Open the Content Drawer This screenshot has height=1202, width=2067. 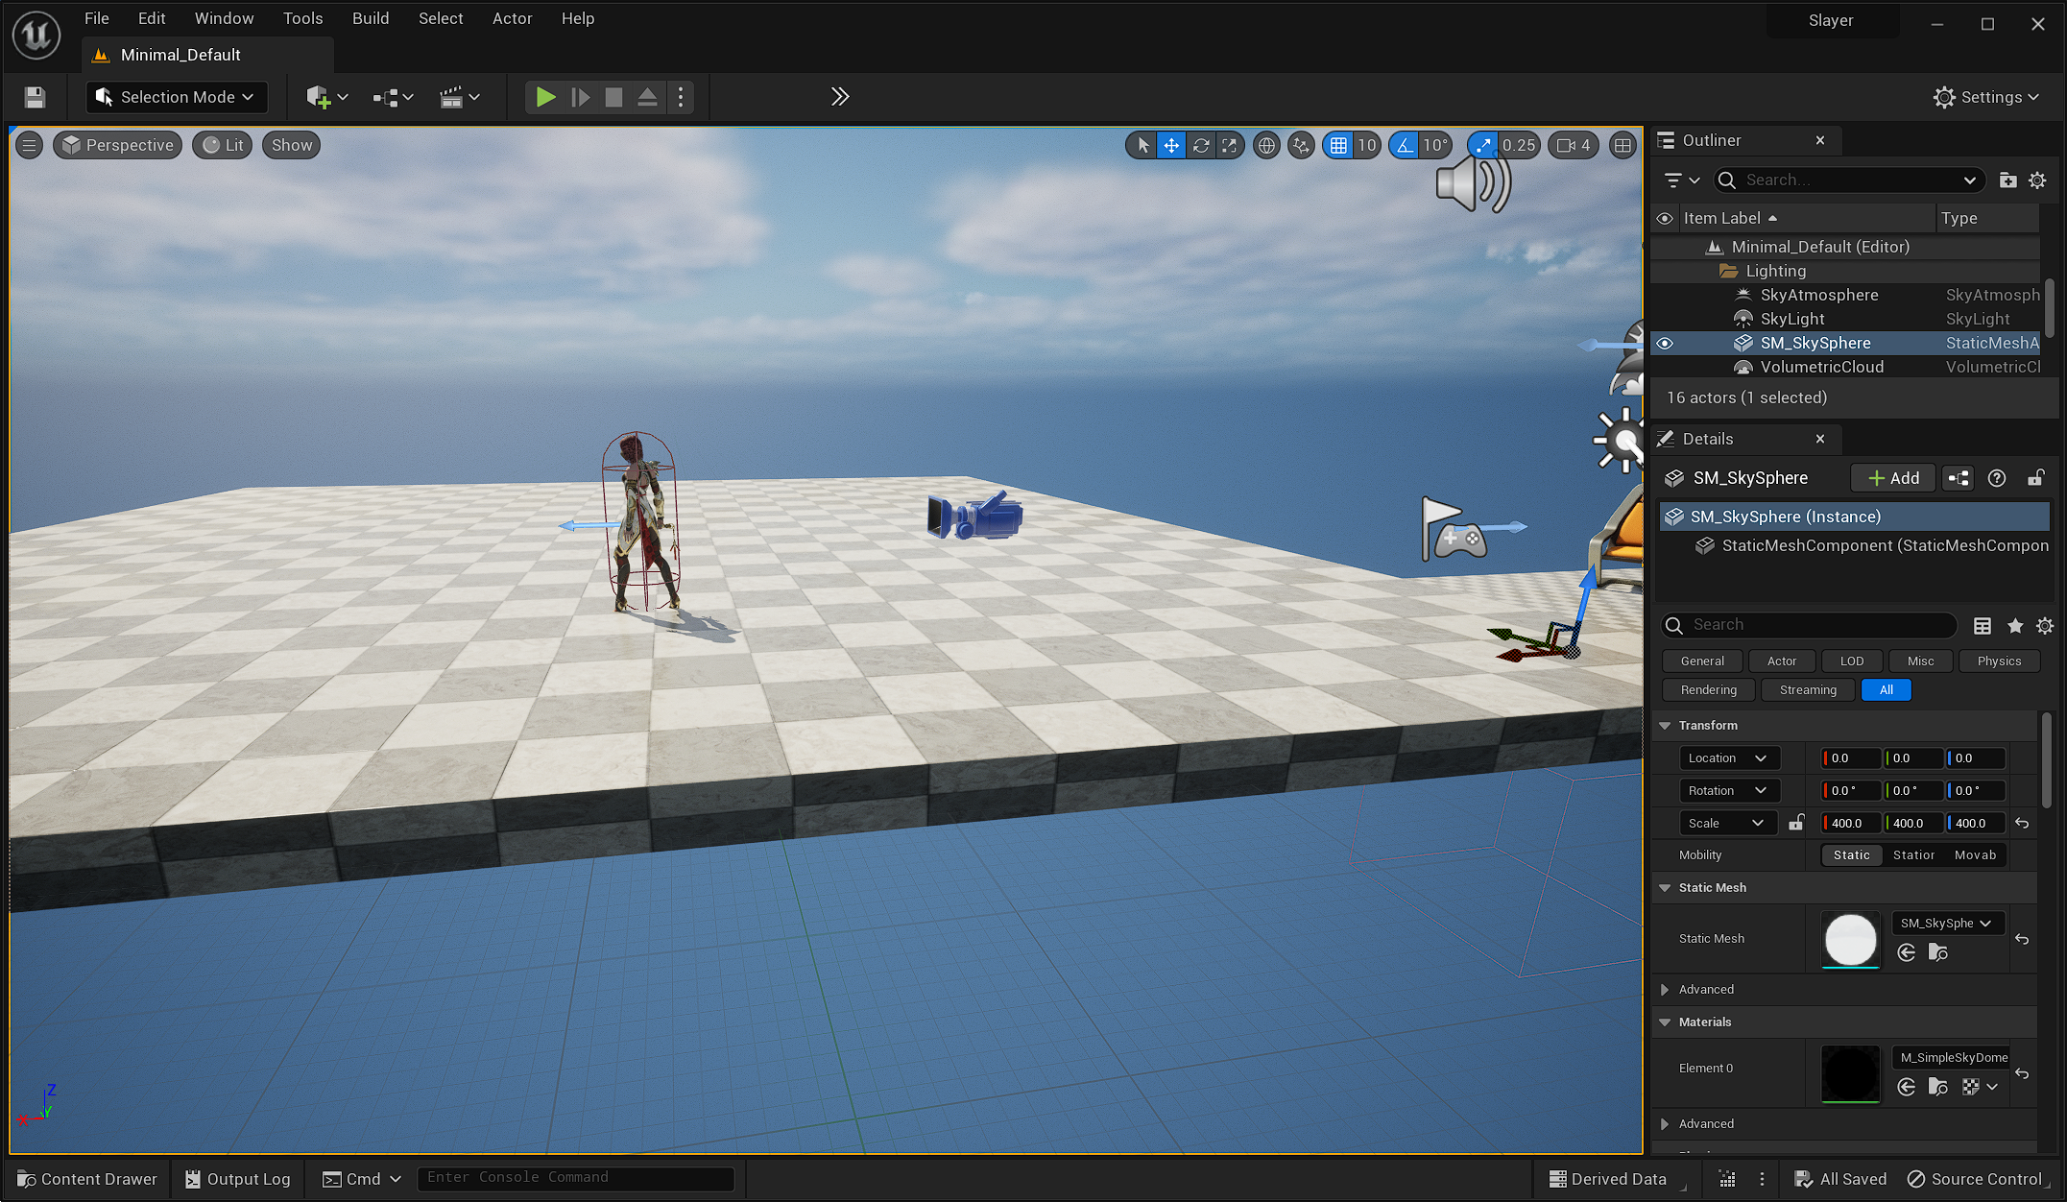coord(86,1179)
